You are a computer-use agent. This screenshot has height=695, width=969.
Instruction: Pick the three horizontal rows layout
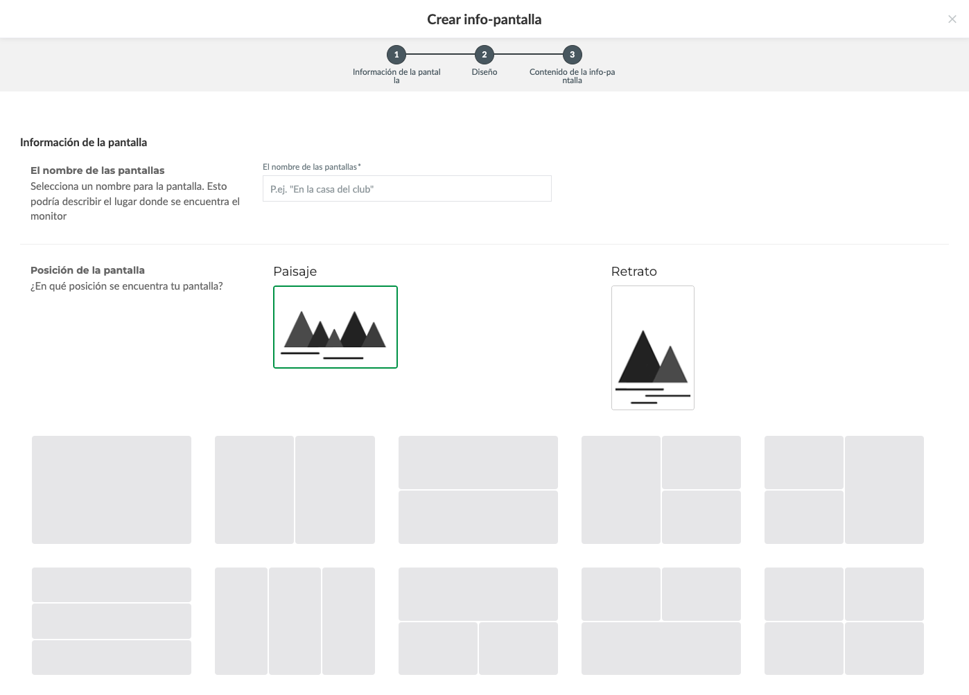[x=112, y=621]
